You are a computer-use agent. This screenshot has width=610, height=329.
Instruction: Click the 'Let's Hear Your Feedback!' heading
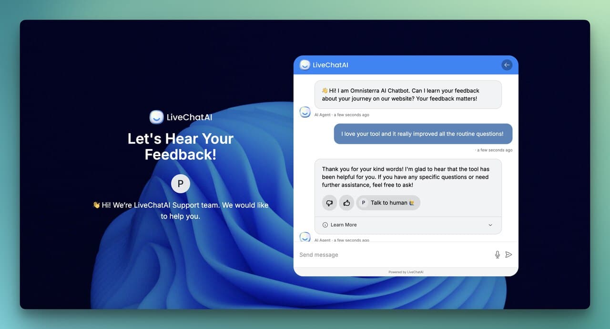pos(181,146)
